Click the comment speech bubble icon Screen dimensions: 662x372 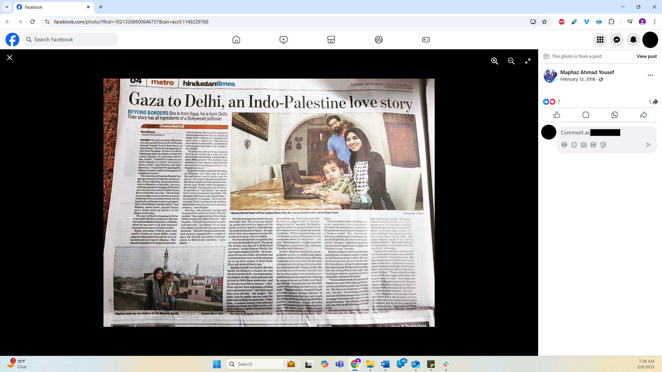tap(585, 115)
